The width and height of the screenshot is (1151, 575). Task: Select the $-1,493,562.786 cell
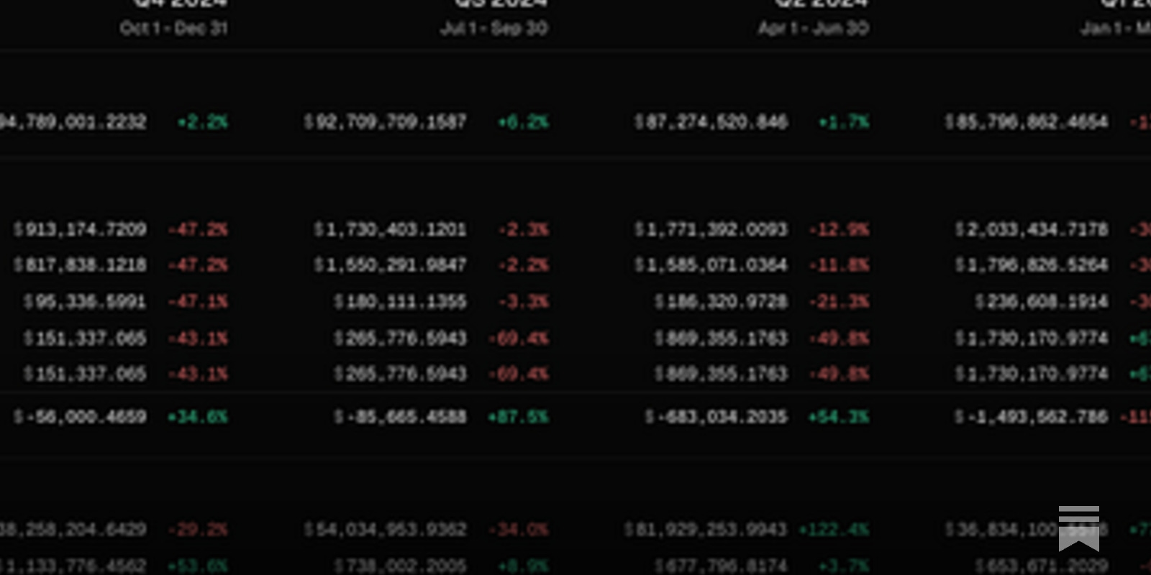(1032, 417)
